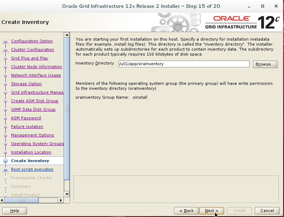Click the GIMR Data Disk Group bullet icon
This screenshot has width=284, height=217.
(5, 110)
